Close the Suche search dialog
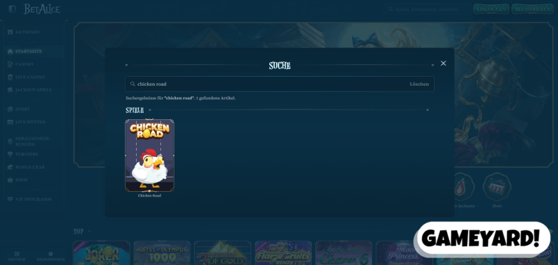 coord(443,63)
